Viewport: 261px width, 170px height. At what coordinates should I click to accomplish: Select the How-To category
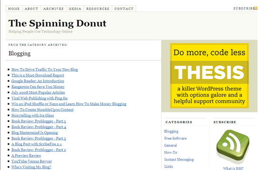click(171, 152)
